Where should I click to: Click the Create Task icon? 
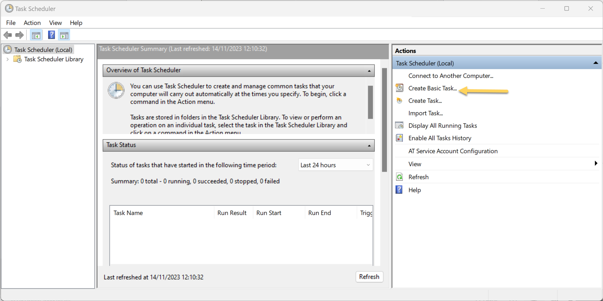(x=399, y=101)
